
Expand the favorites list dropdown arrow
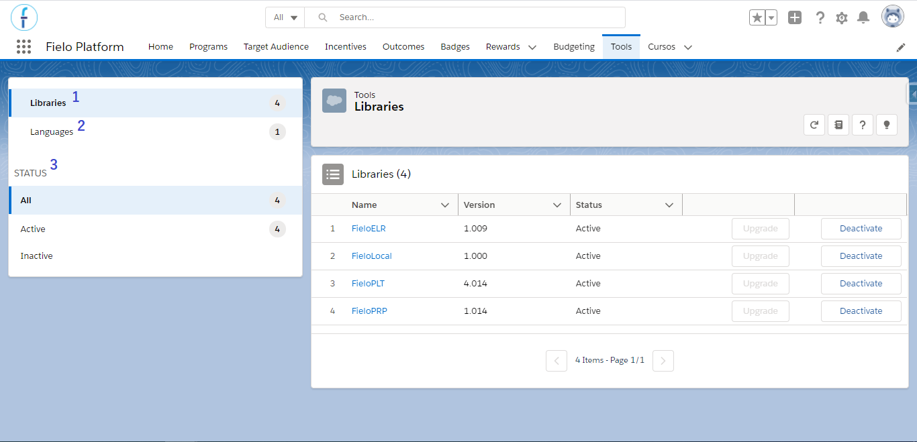click(x=771, y=18)
